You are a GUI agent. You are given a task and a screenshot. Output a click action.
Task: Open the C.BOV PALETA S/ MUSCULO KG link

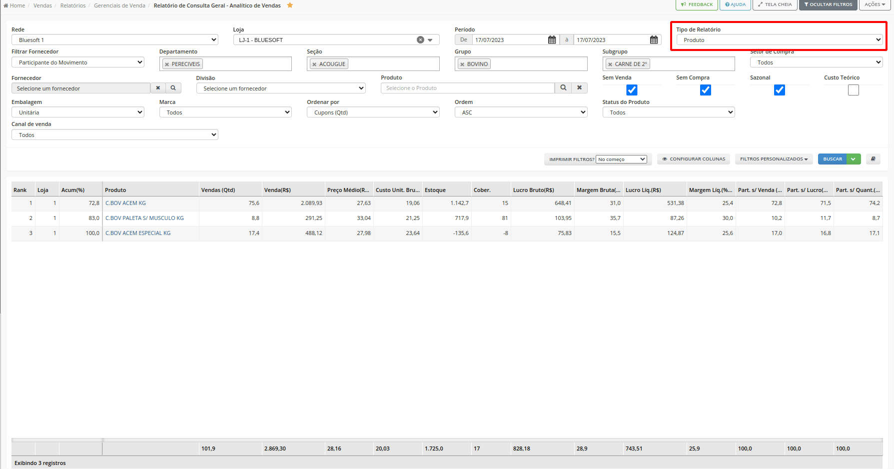pos(144,218)
